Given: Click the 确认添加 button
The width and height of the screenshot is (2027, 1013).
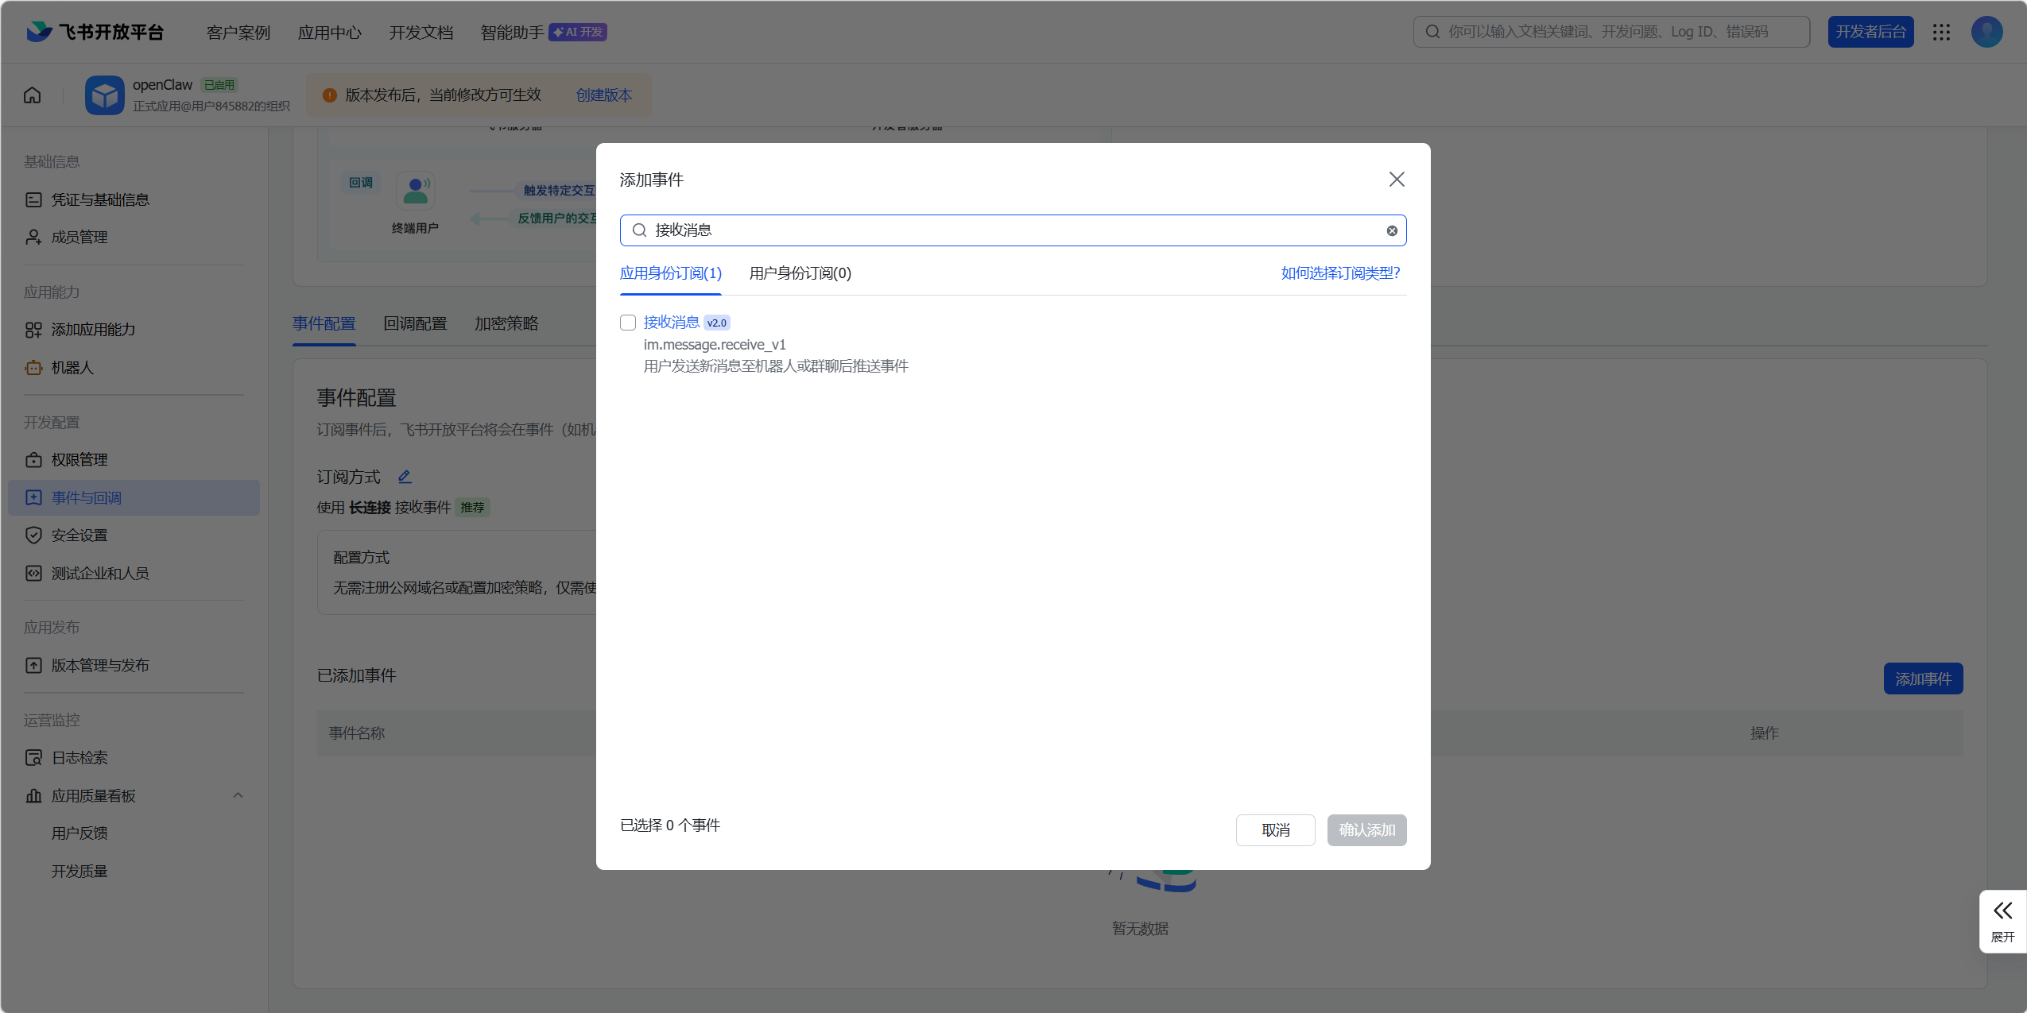Looking at the screenshot, I should [x=1366, y=830].
